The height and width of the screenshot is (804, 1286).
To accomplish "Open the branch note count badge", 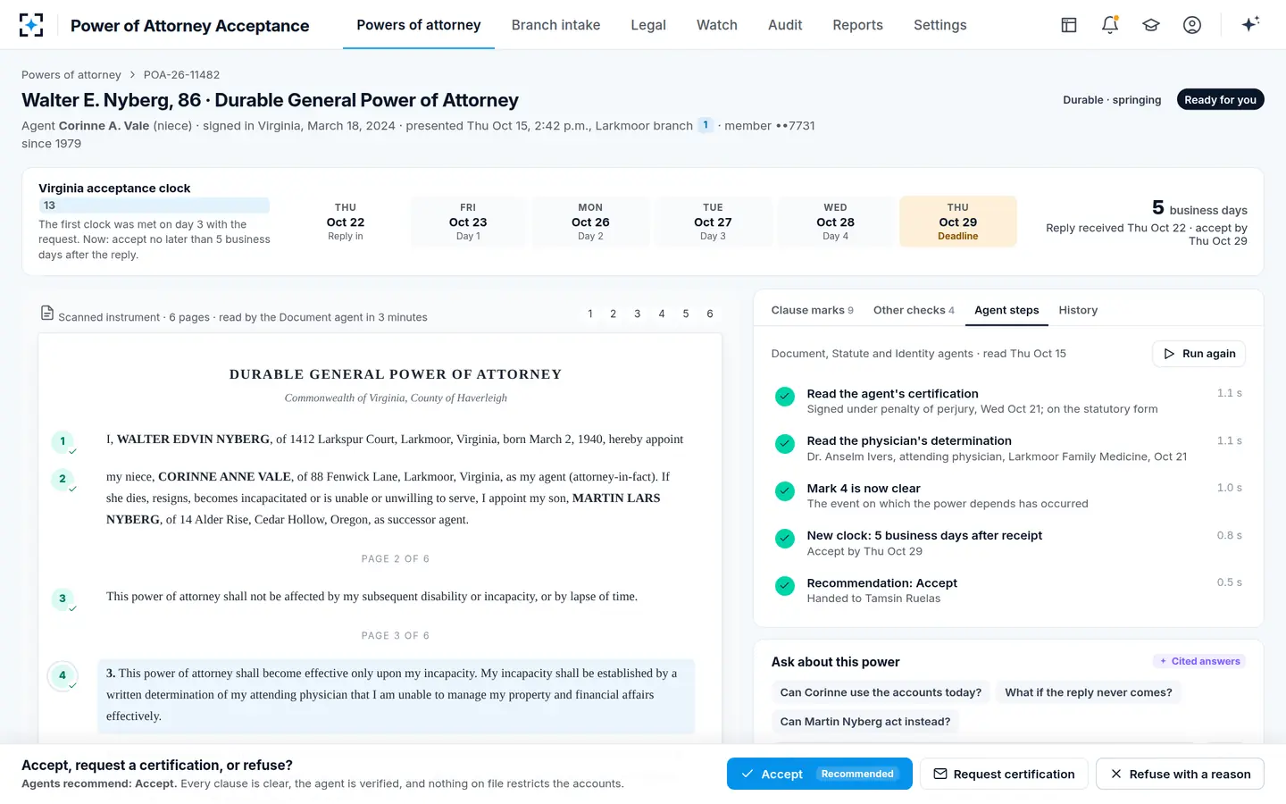I will tap(706, 125).
